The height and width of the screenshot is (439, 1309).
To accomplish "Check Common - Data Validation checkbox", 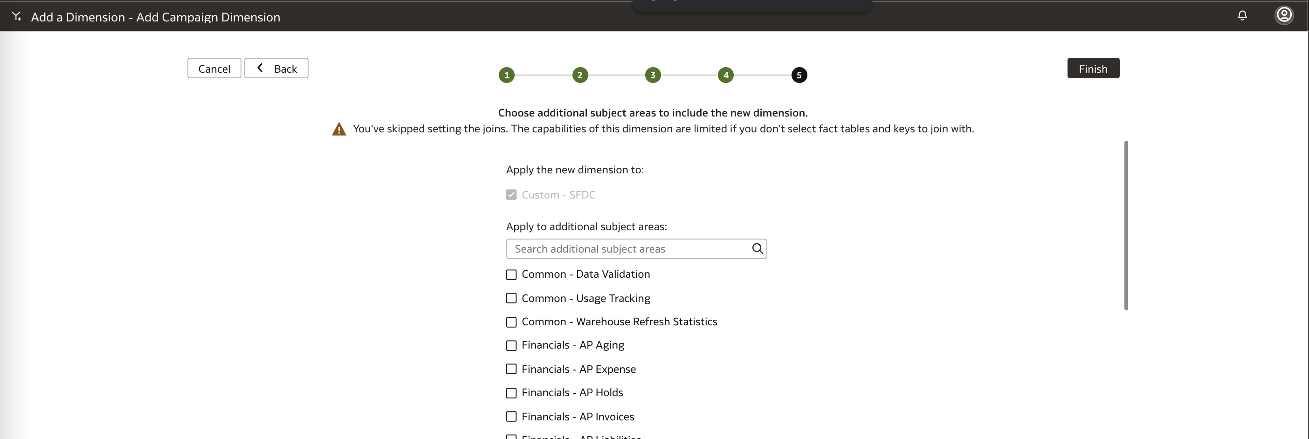I will [x=511, y=274].
